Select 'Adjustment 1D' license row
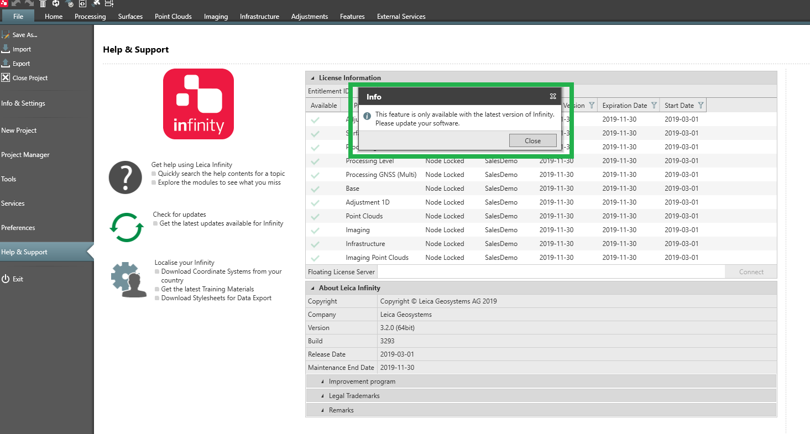Screen dimensions: 810x434 [x=541, y=202]
